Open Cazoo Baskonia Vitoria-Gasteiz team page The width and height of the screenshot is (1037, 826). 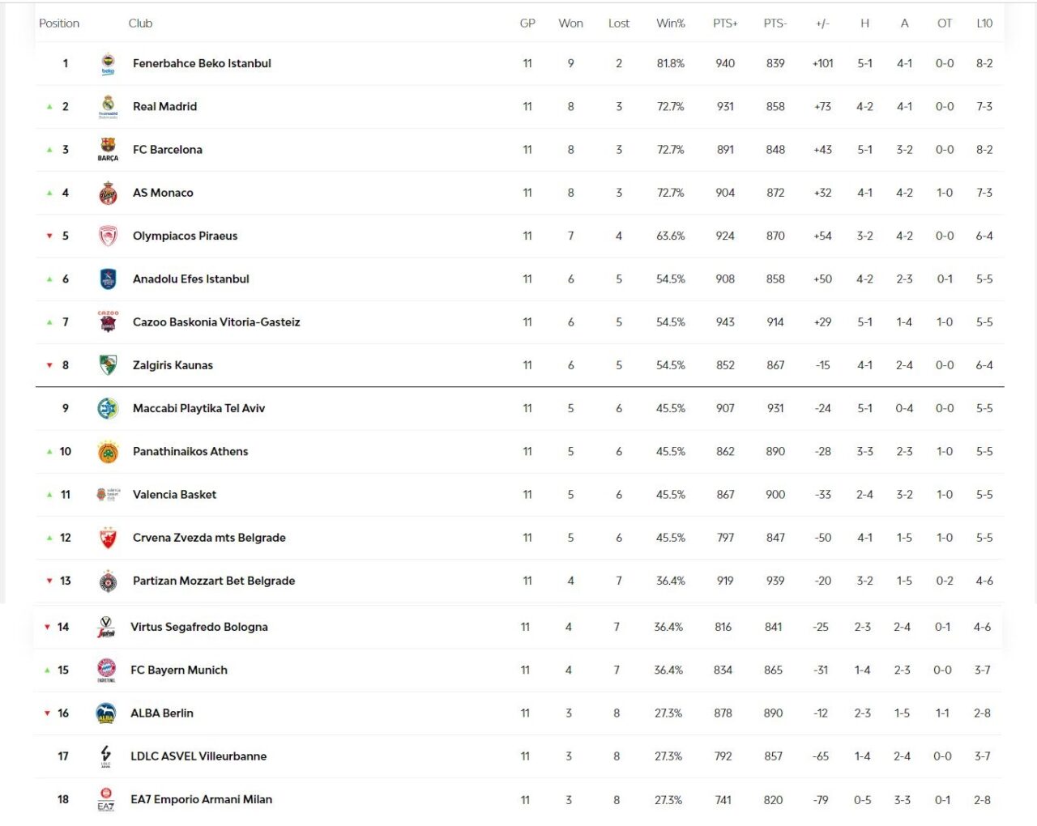coord(216,322)
